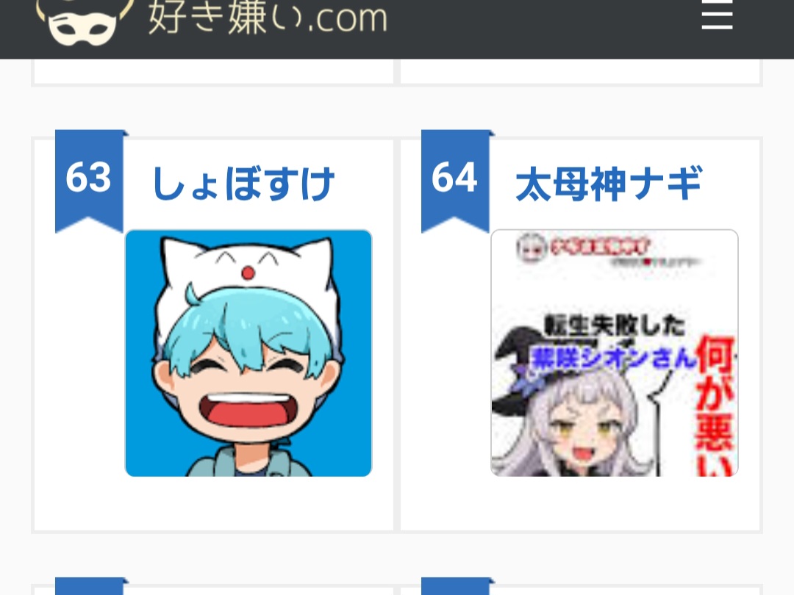Click the partially visible card above しょぼすけ

[212, 72]
